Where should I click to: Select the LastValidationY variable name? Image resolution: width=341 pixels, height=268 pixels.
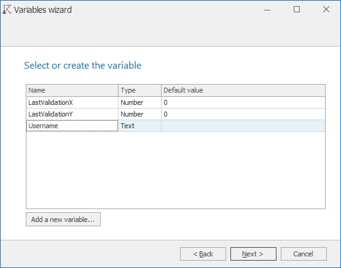(50, 114)
